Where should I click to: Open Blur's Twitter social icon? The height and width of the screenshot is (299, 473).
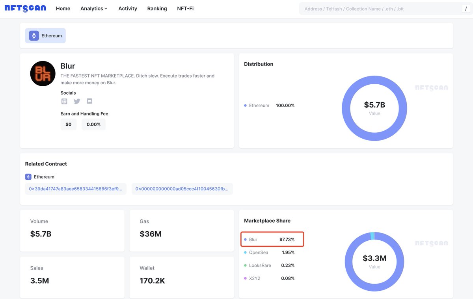[77, 101]
